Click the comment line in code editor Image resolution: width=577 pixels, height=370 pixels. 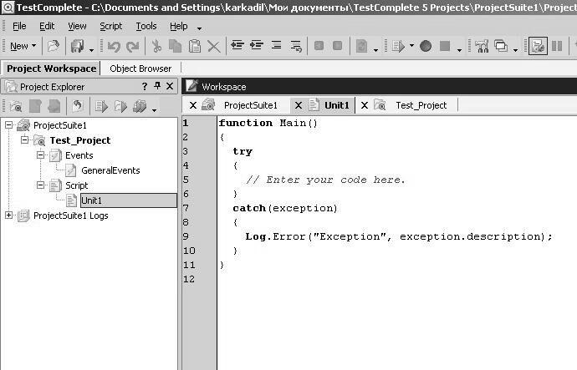pyautogui.click(x=324, y=180)
